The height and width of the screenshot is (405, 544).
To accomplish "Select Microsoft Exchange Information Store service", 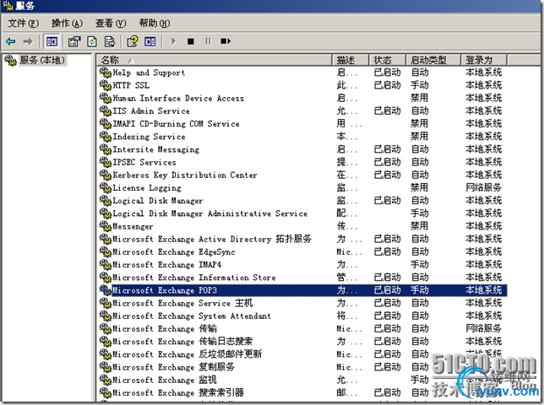I will click(x=194, y=278).
